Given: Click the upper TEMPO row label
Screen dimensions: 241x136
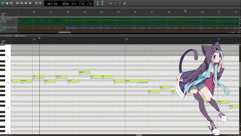Looking at the screenshot, I should pyautogui.click(x=3, y=14).
